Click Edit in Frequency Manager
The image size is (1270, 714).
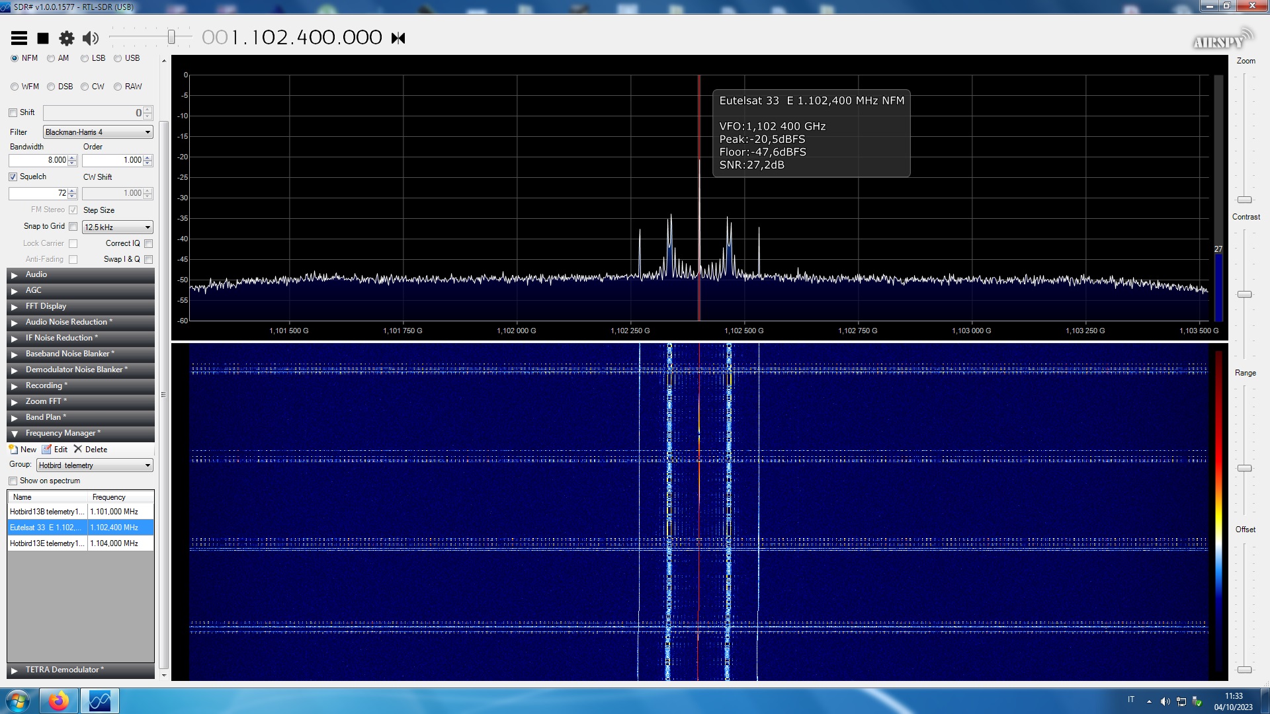[56, 449]
